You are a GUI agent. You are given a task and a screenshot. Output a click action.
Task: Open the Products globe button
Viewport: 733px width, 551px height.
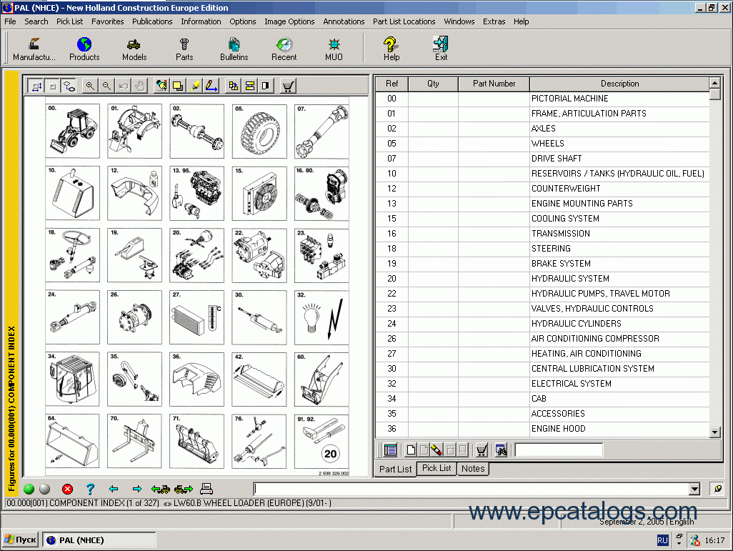pos(84,49)
